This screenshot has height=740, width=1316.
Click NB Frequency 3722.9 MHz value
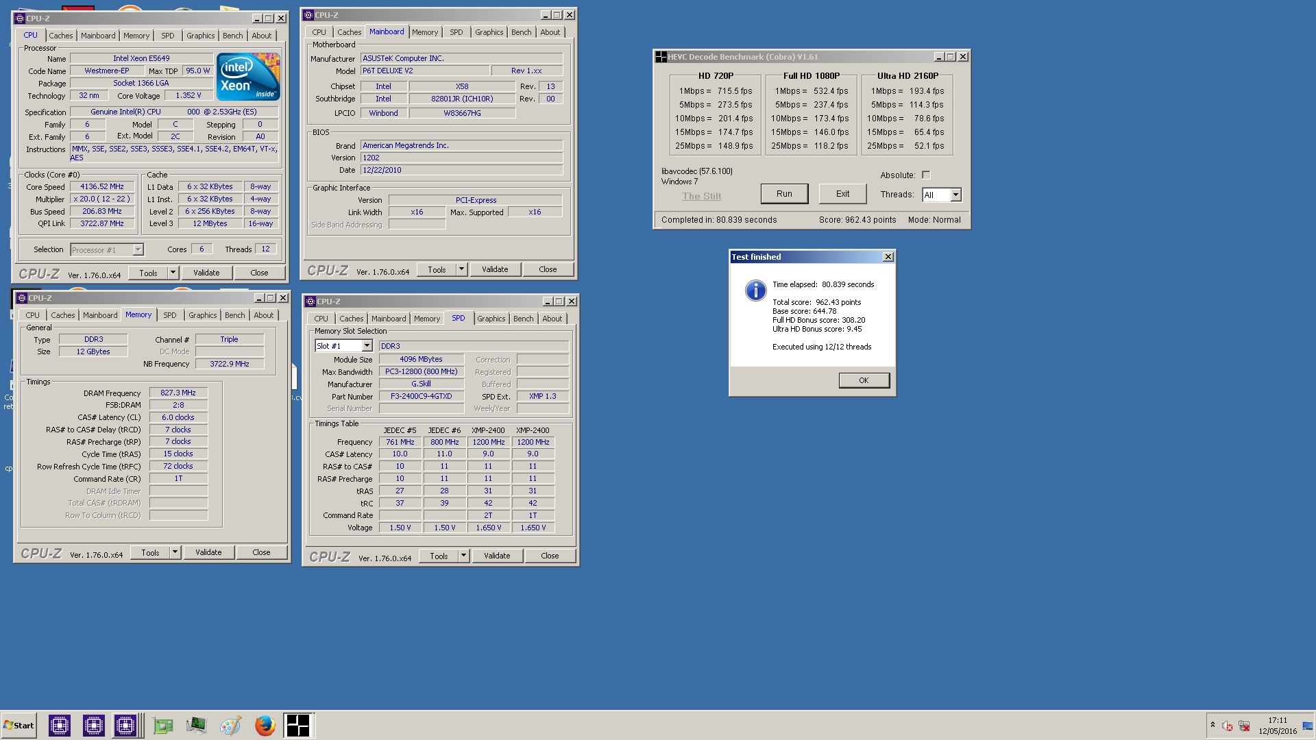pyautogui.click(x=230, y=364)
